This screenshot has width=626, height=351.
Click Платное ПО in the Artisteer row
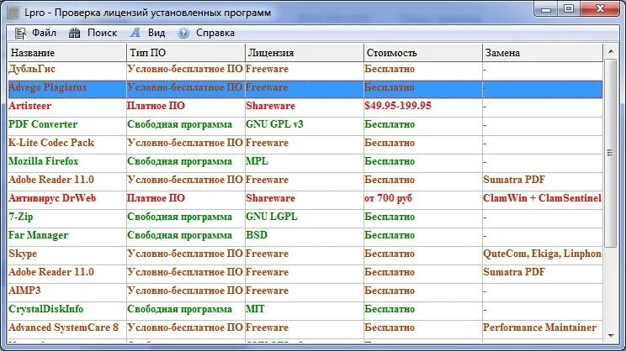coord(156,106)
